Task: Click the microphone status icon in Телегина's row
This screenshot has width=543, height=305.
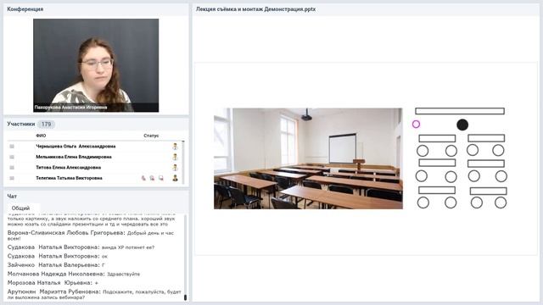Action: [x=143, y=178]
